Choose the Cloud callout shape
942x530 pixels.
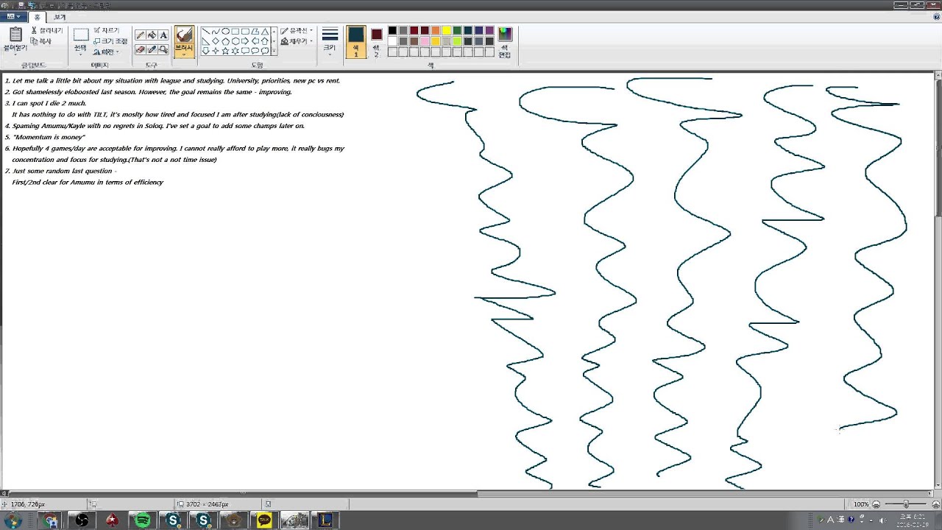tap(264, 51)
